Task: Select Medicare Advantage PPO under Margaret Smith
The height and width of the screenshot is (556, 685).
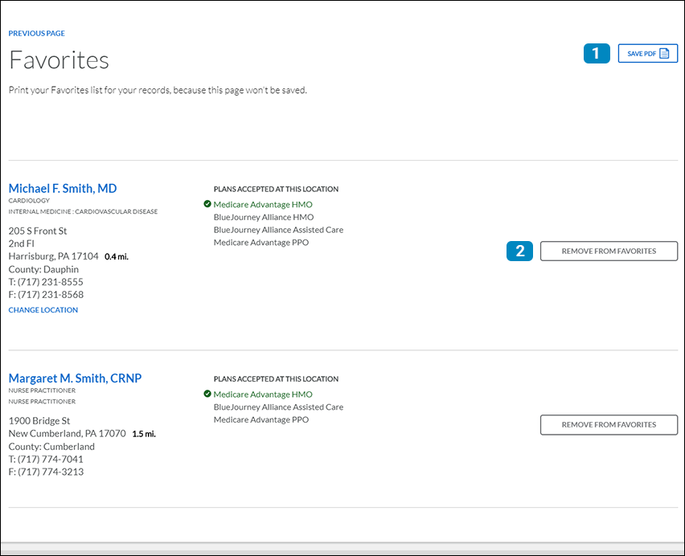Action: (260, 419)
